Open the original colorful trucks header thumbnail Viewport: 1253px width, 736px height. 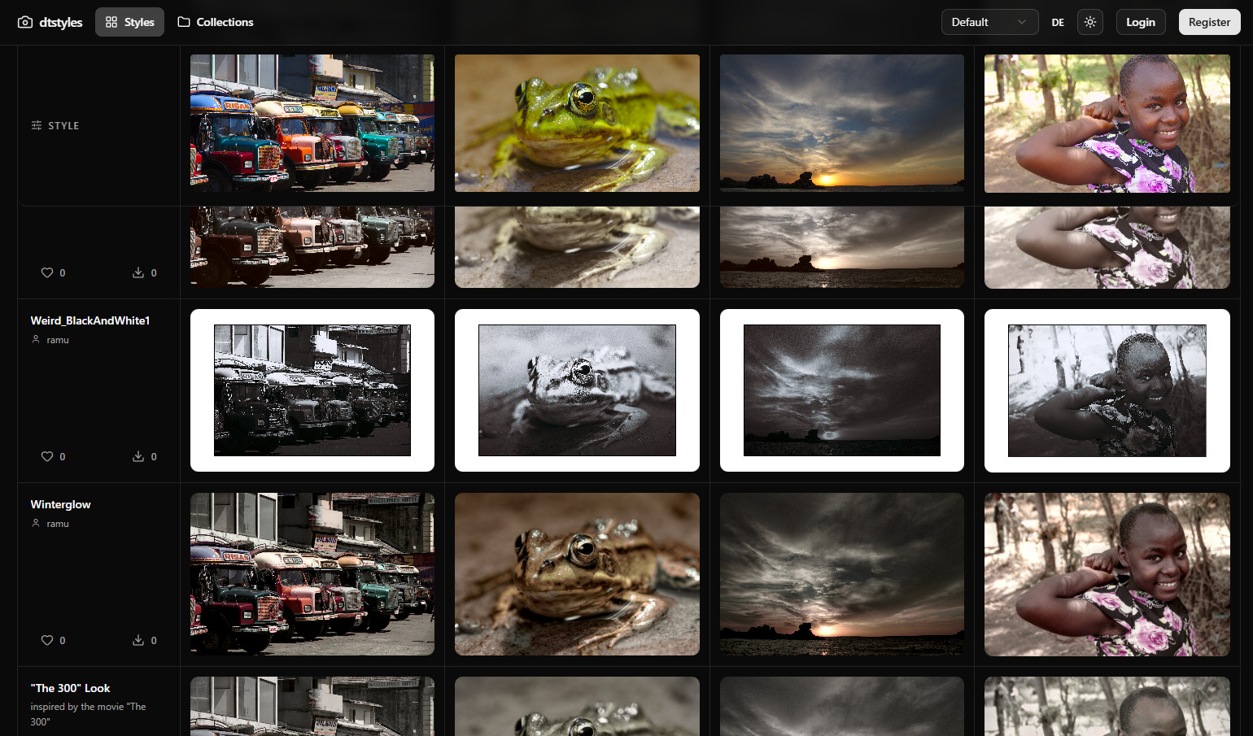(x=312, y=124)
